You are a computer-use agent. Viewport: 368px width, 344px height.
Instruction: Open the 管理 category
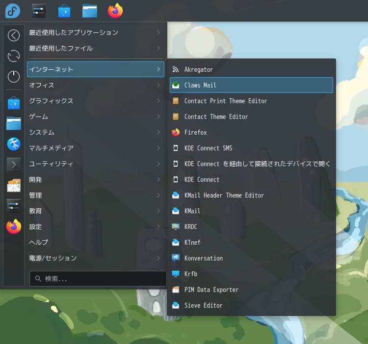[x=96, y=196]
